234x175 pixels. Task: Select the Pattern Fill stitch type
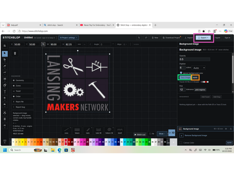tap(109, 130)
